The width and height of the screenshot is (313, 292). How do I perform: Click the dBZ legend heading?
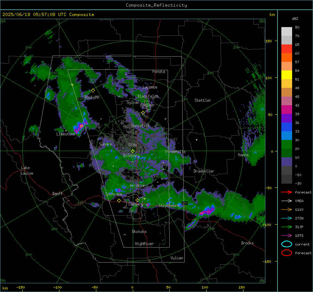[x=295, y=18]
